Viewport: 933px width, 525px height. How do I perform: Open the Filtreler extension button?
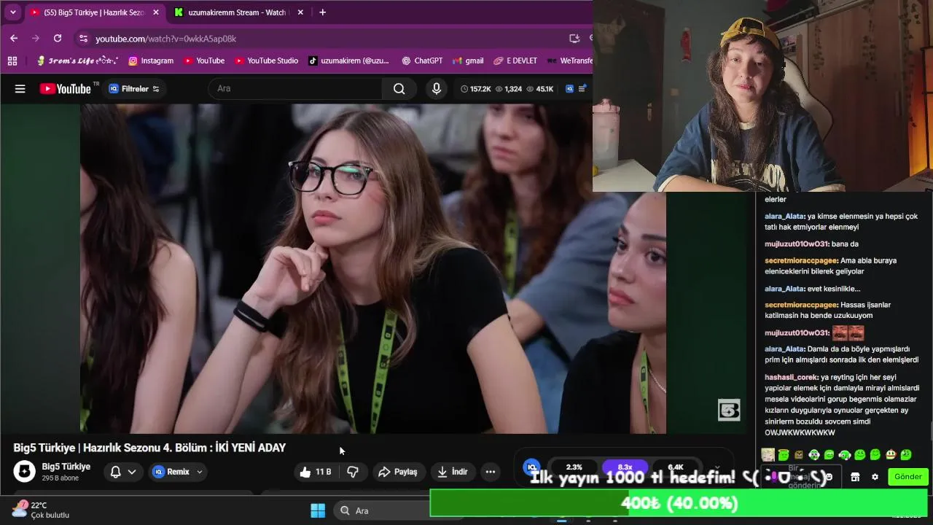coord(134,89)
